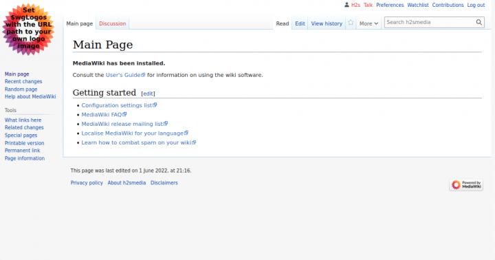This screenshot has width=495, height=260.
Task: Click the wiki logo placeholder image
Action: pos(28,30)
